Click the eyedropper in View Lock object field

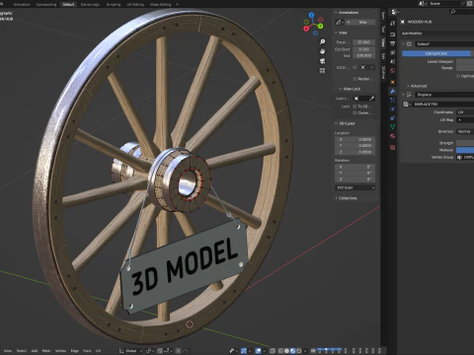(x=371, y=99)
